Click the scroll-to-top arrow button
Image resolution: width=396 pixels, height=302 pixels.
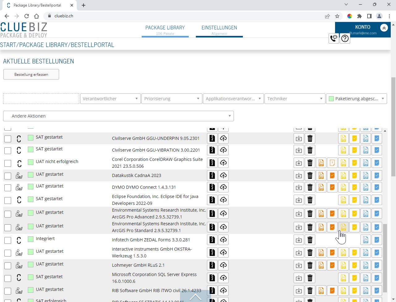(x=195, y=296)
